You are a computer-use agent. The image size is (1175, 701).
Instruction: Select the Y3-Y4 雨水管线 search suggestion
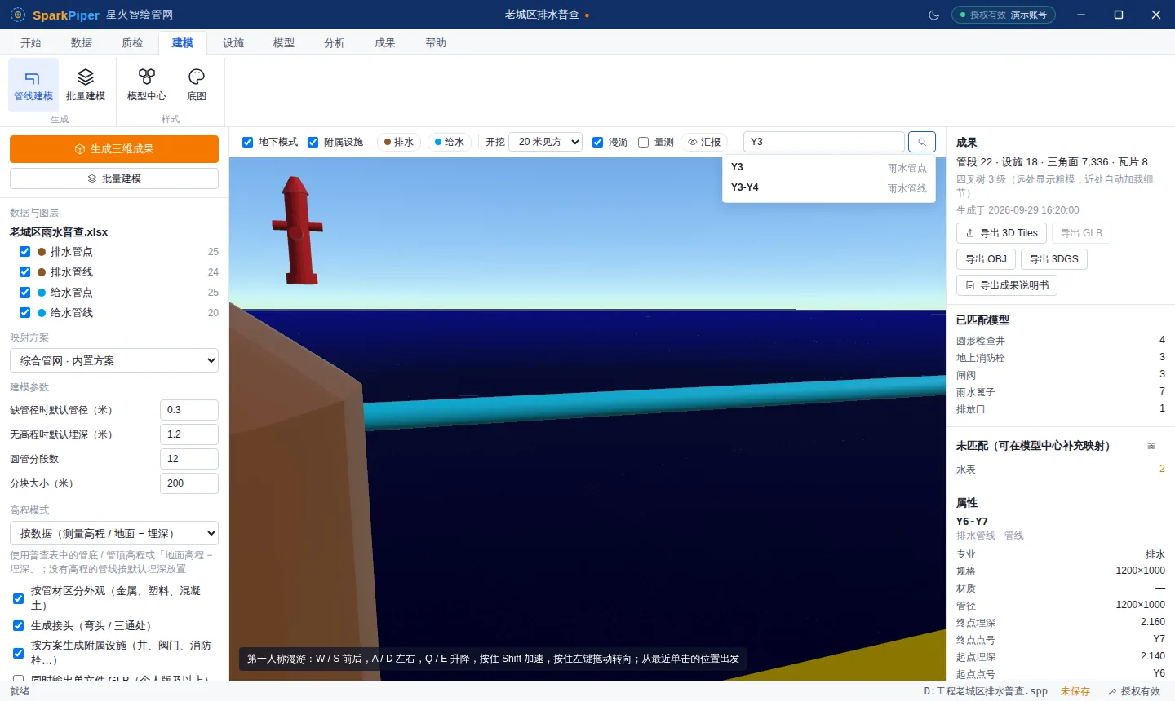[829, 187]
